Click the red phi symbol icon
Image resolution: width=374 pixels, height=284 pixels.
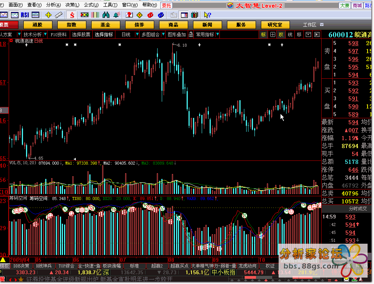click(x=150, y=15)
